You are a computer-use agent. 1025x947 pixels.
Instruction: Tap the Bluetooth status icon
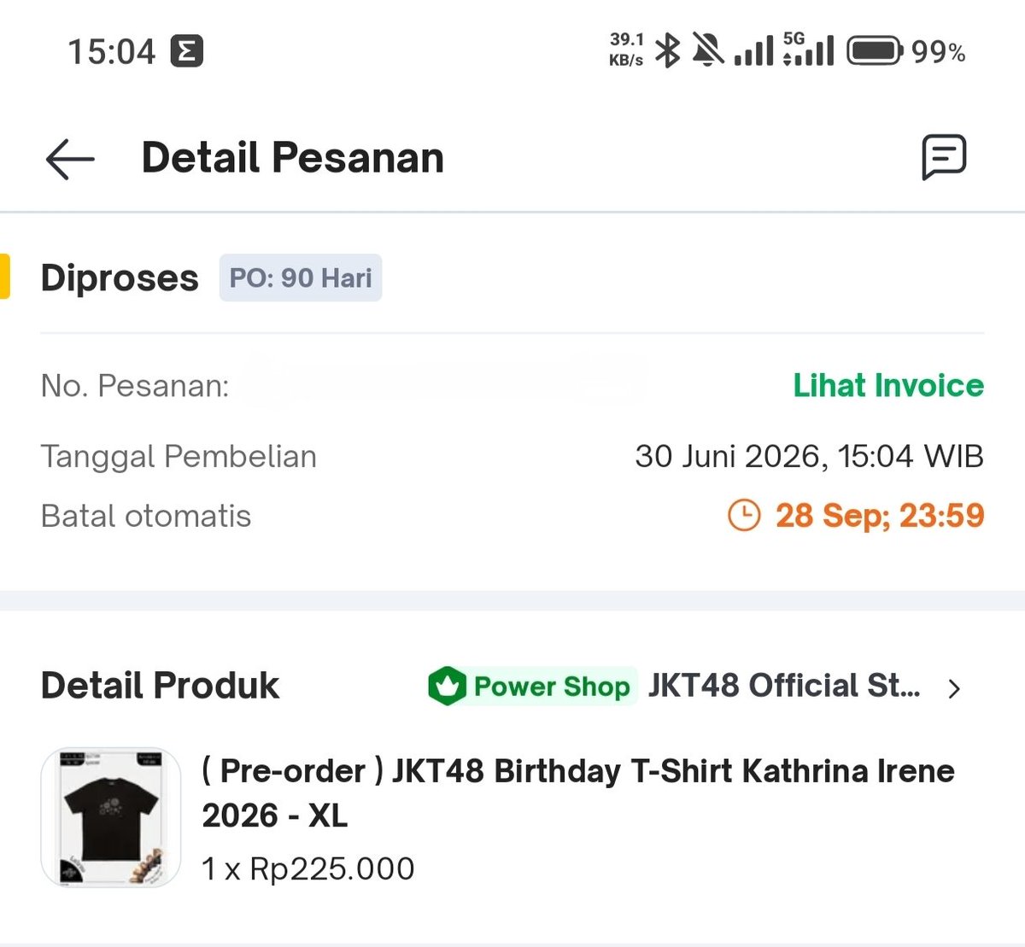tap(667, 51)
